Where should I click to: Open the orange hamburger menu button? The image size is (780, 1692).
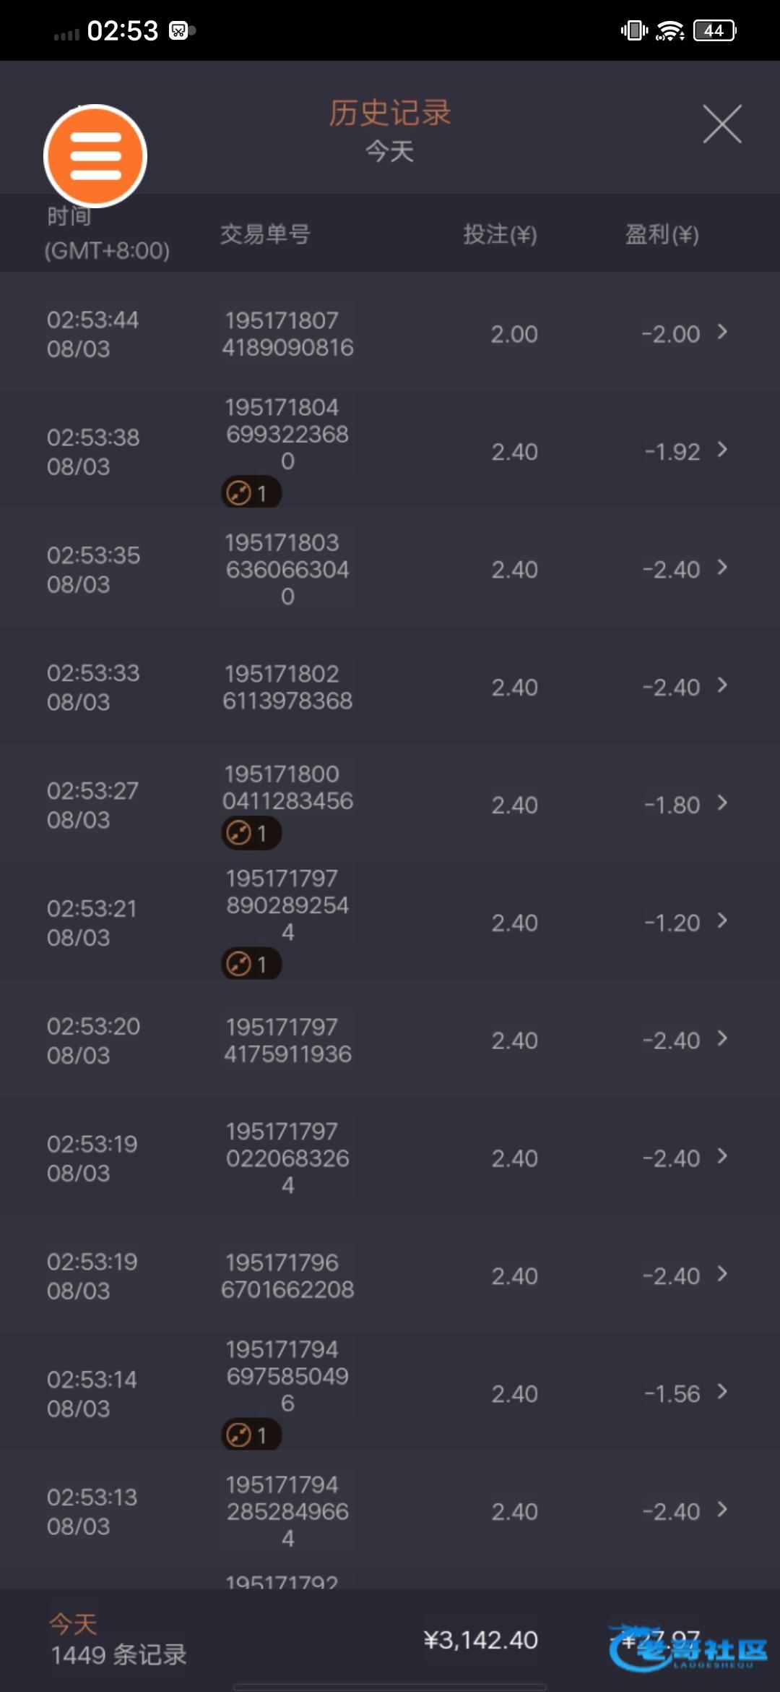[95, 156]
